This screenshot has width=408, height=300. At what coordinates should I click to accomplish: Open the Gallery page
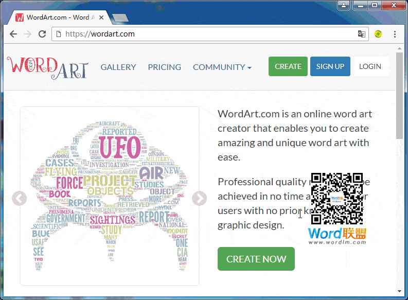118,67
